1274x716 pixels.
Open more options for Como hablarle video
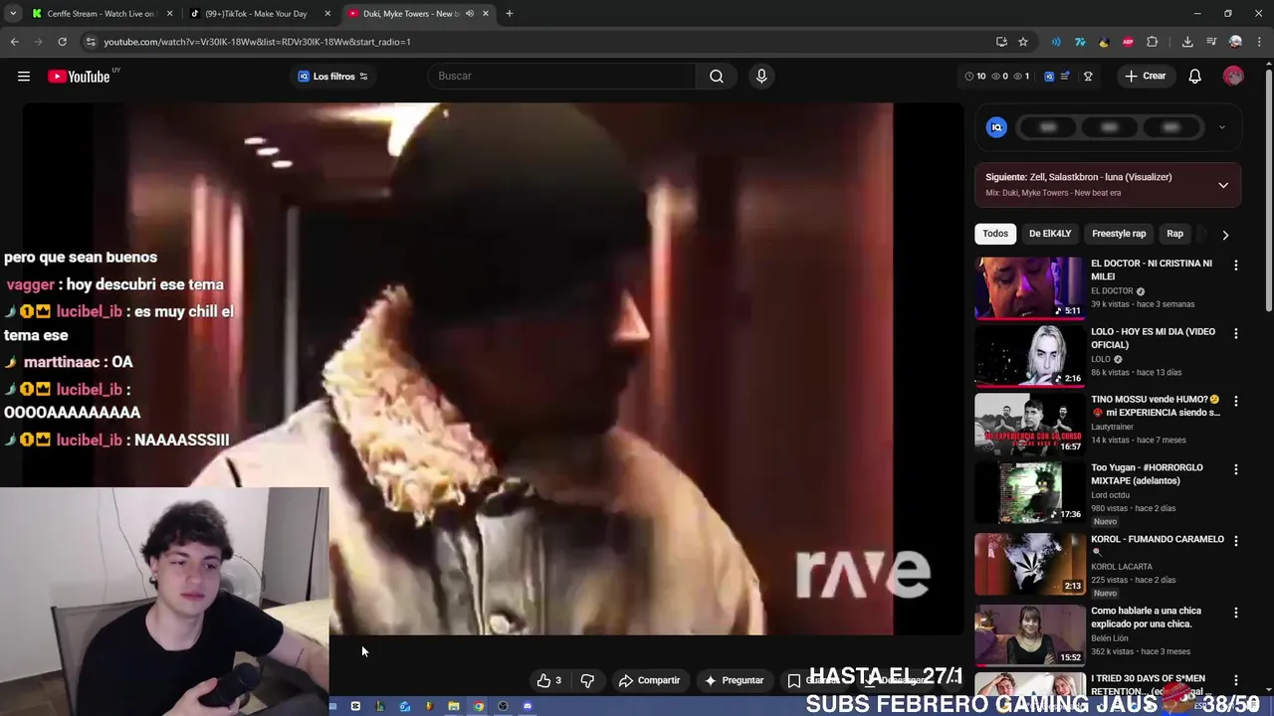(x=1236, y=613)
